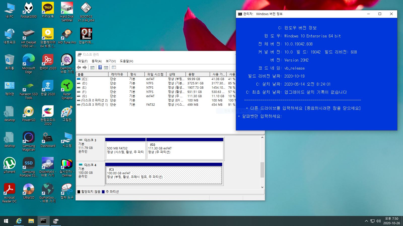Select the (C:) volume row

pyautogui.click(x=156, y=79)
